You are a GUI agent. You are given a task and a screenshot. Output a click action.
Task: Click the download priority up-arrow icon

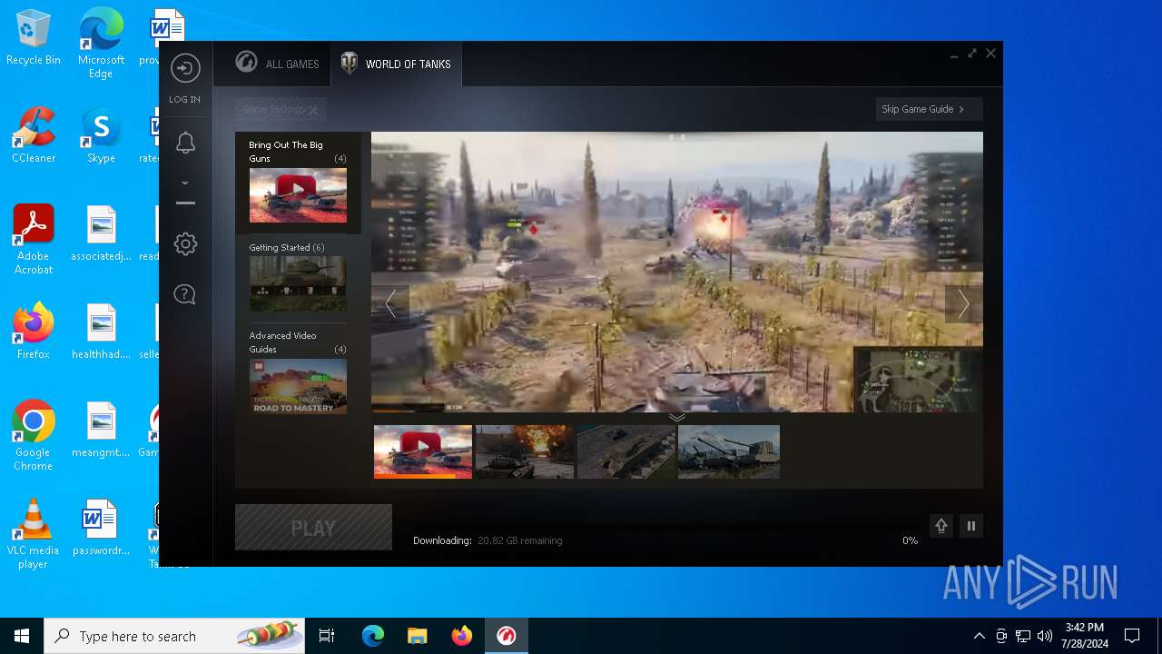point(941,526)
